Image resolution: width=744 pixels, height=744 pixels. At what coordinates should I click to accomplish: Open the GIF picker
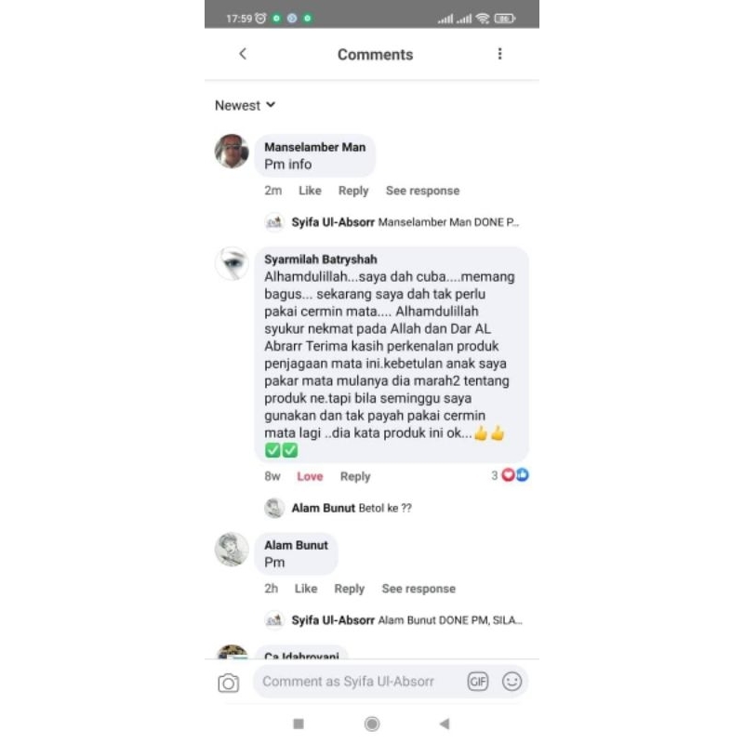[x=477, y=682]
